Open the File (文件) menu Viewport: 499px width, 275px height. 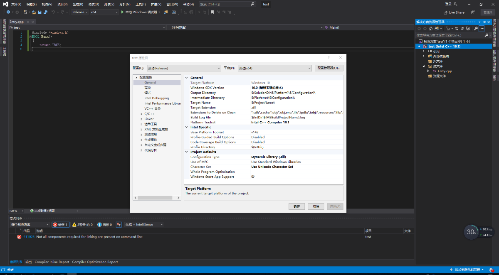pyautogui.click(x=16, y=4)
